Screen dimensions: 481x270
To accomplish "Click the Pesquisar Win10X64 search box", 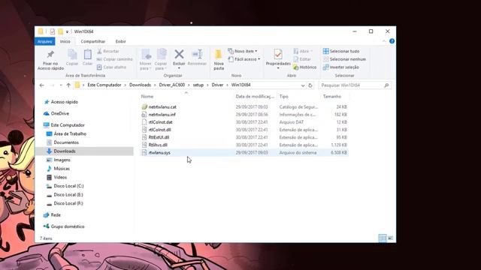I will [x=355, y=85].
